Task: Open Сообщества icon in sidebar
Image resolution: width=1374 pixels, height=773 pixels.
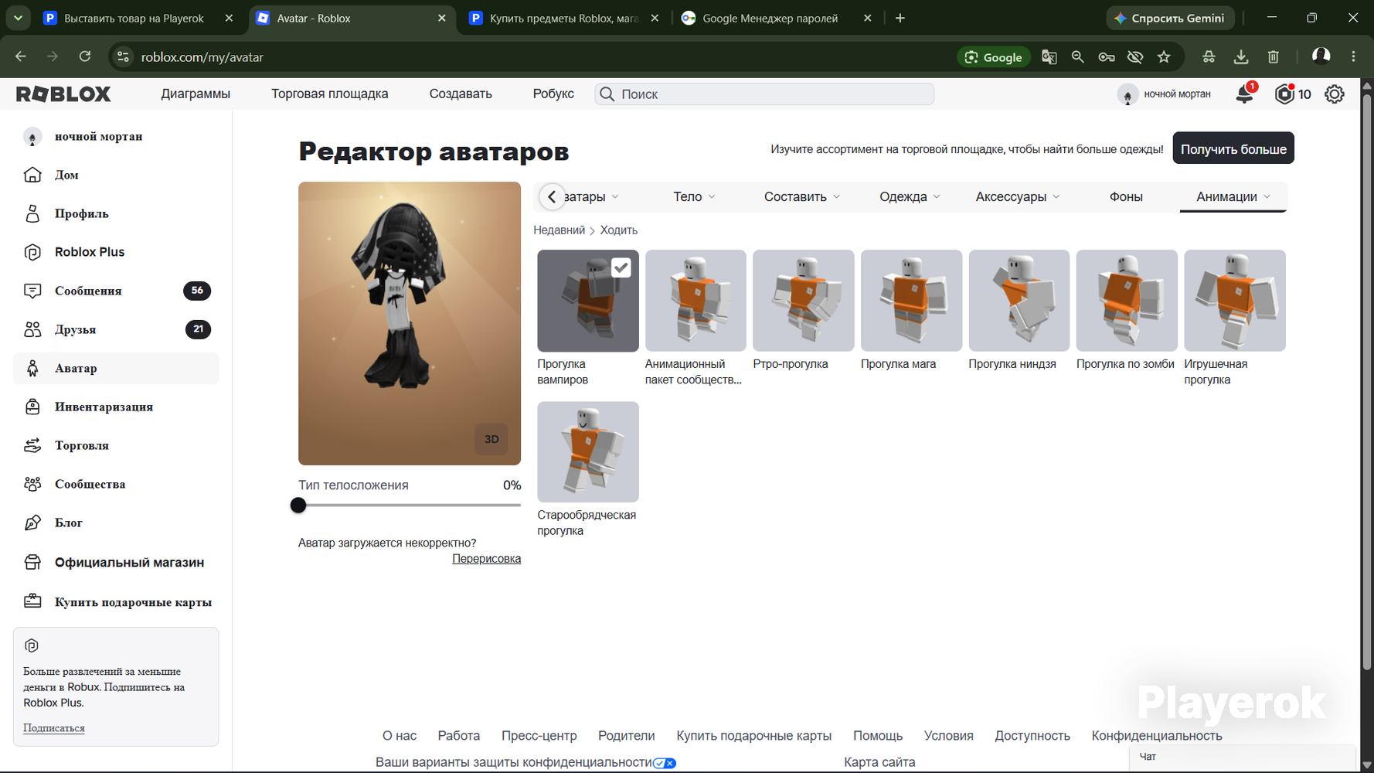Action: (32, 484)
